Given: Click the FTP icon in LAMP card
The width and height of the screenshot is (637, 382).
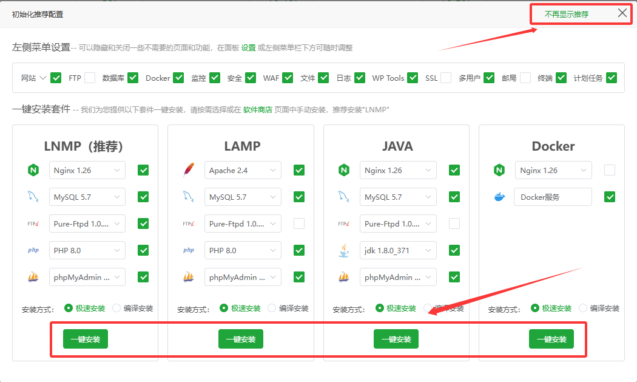Looking at the screenshot, I should 189,223.
